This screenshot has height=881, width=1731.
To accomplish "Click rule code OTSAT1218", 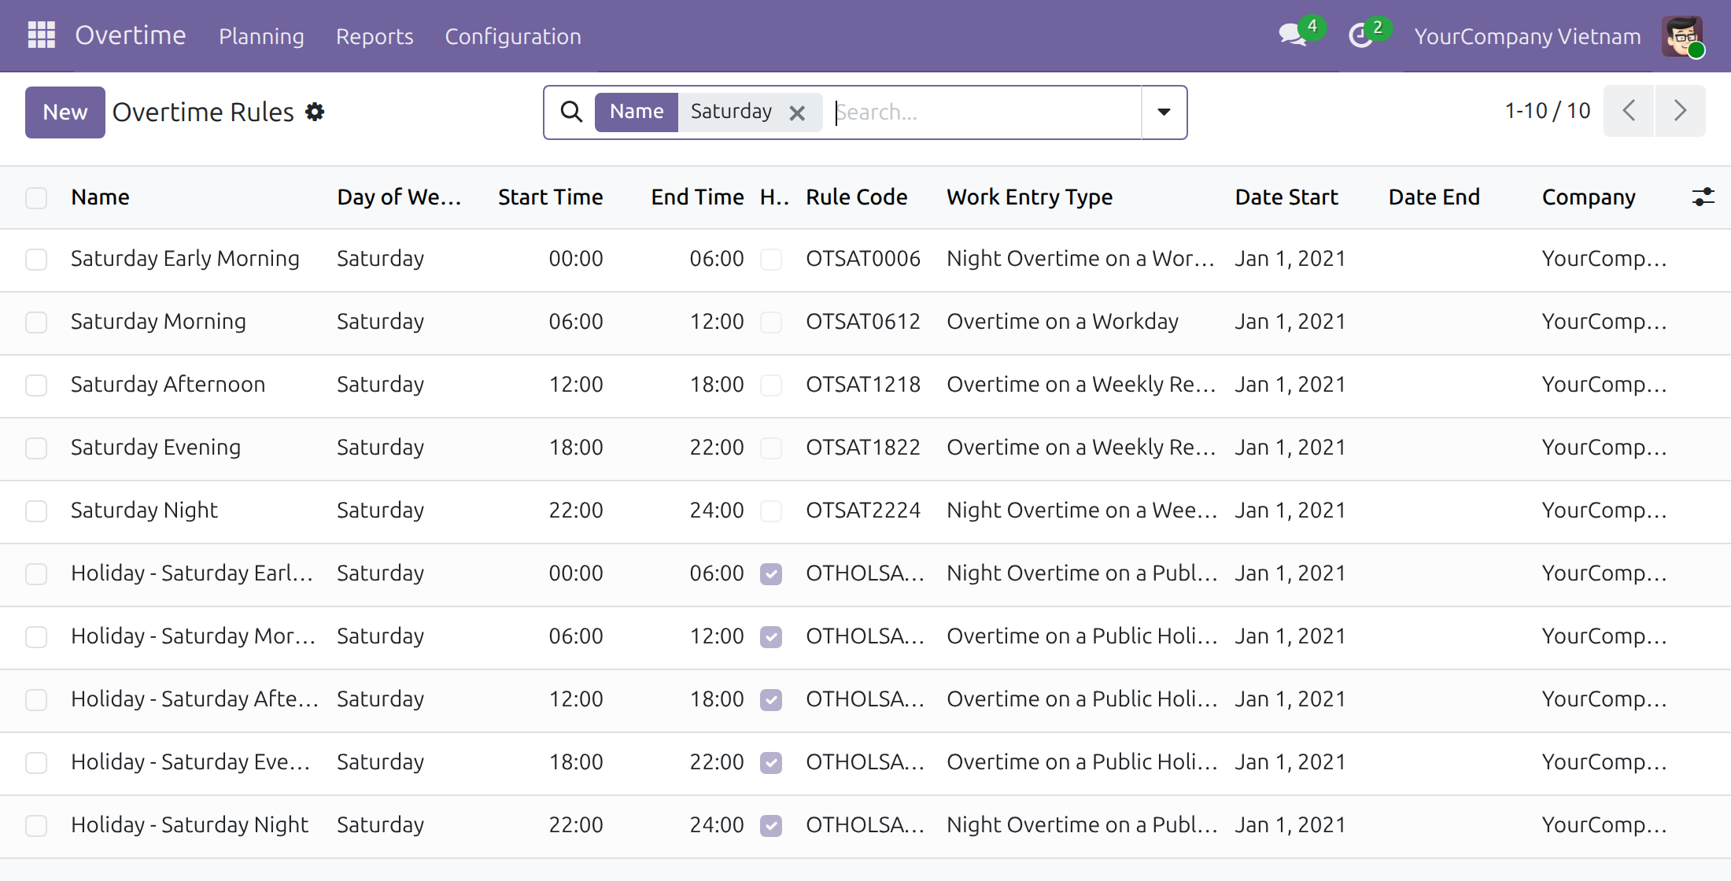I will point(862,385).
